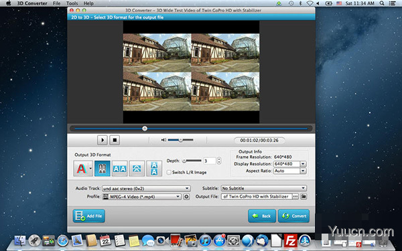Open the Tools menu
Image resolution: width=402 pixels, height=251 pixels.
click(x=72, y=3)
